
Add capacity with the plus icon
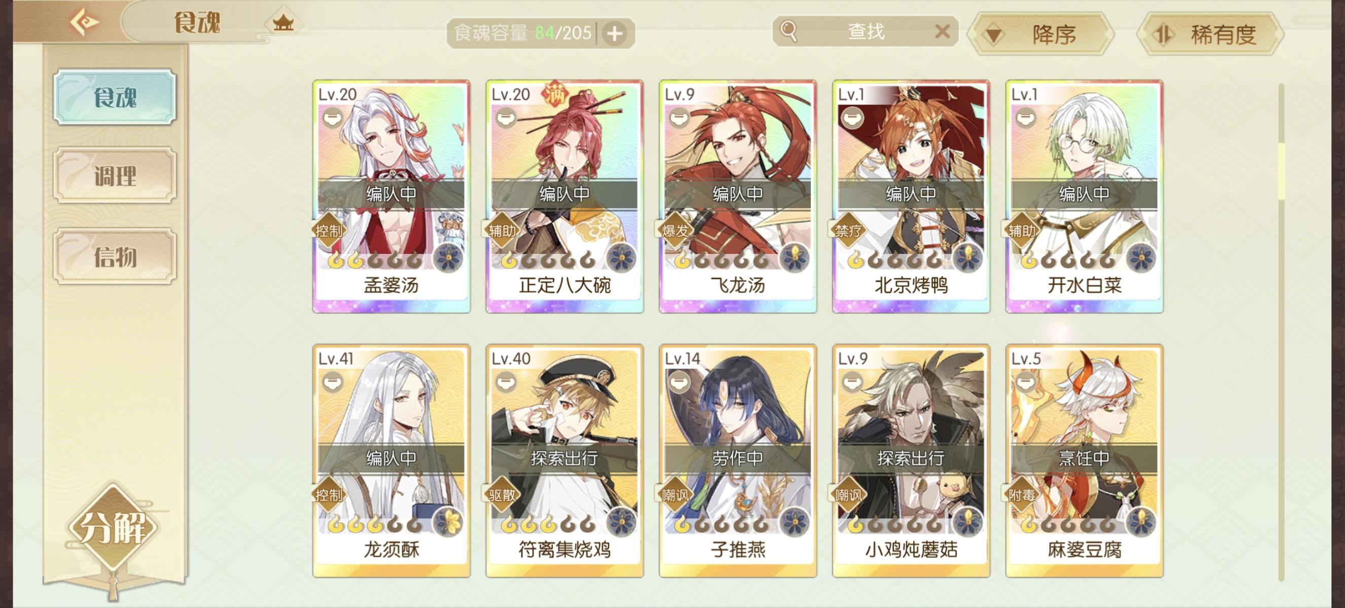615,34
